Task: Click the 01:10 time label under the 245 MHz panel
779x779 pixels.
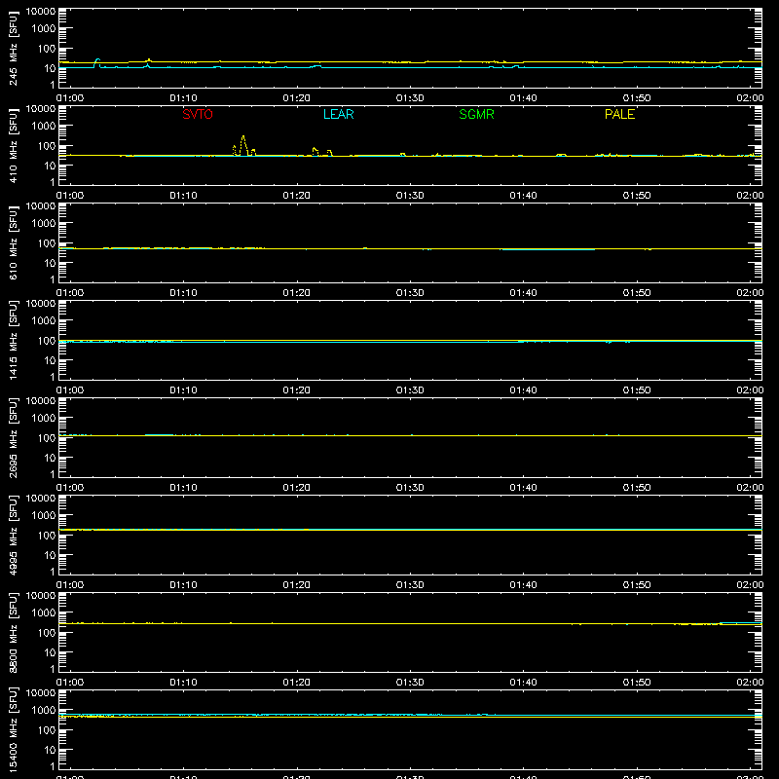Action: pyautogui.click(x=183, y=98)
